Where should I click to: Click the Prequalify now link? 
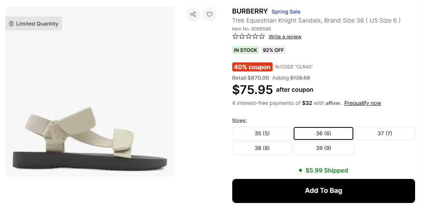(363, 103)
